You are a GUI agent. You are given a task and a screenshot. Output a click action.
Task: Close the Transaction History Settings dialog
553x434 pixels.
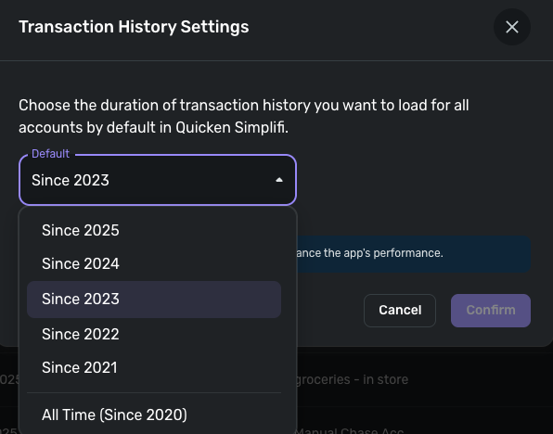pos(512,27)
